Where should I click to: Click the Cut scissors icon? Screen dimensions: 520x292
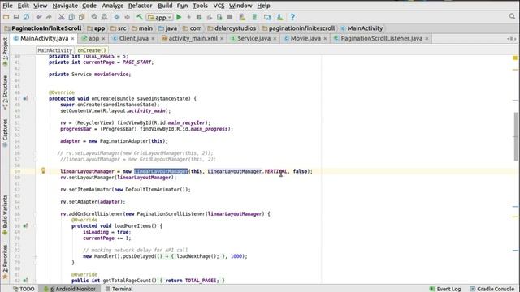(62, 17)
